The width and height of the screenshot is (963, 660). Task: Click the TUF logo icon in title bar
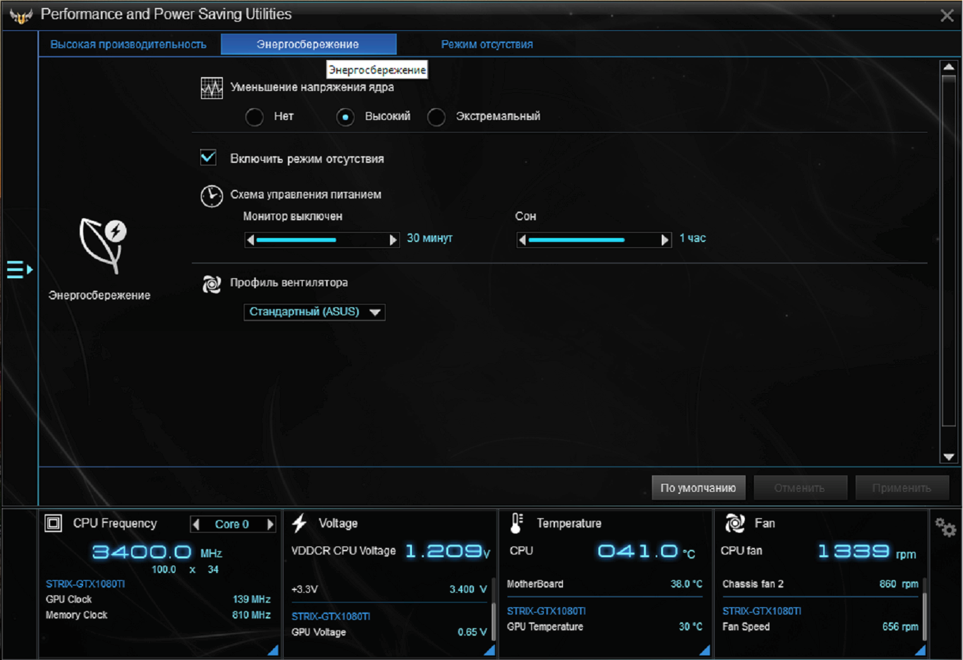pyautogui.click(x=21, y=16)
